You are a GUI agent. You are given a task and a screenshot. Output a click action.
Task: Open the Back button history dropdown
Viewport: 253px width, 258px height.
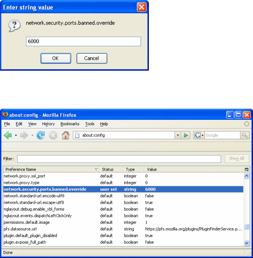point(16,136)
